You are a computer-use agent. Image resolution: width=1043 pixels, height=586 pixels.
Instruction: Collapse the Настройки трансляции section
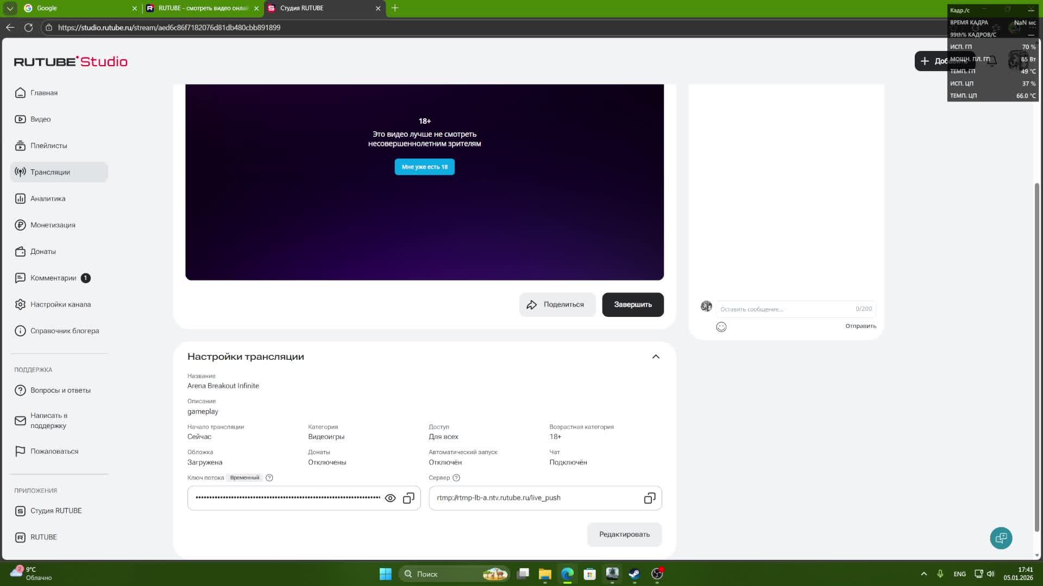[x=656, y=356]
